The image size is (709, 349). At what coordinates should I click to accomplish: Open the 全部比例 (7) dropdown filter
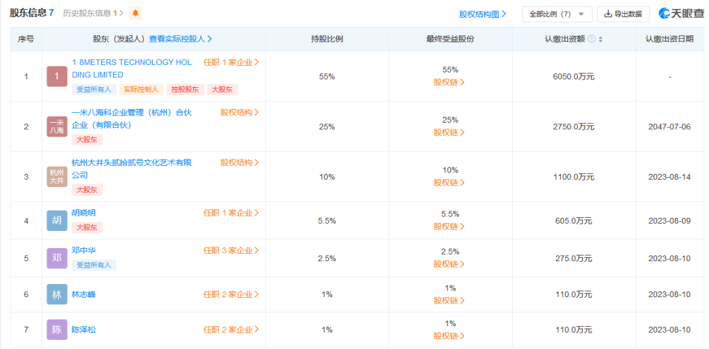(x=557, y=14)
